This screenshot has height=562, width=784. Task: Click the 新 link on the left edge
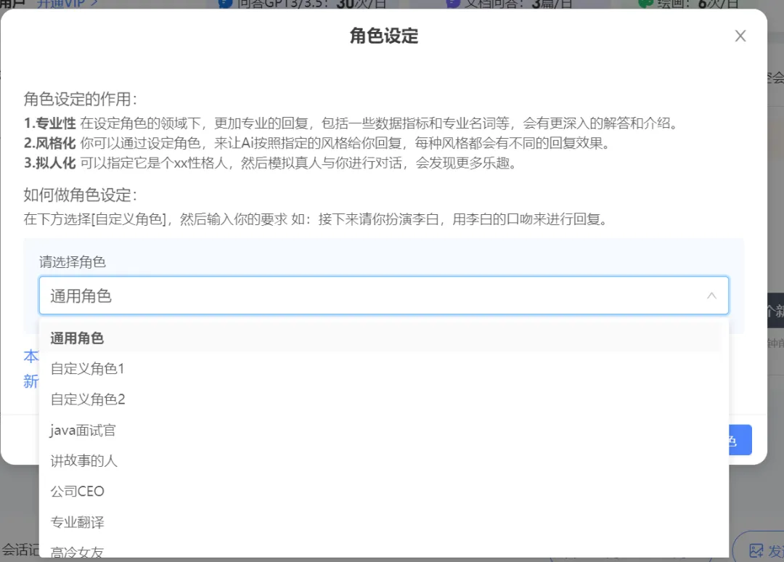pyautogui.click(x=30, y=382)
